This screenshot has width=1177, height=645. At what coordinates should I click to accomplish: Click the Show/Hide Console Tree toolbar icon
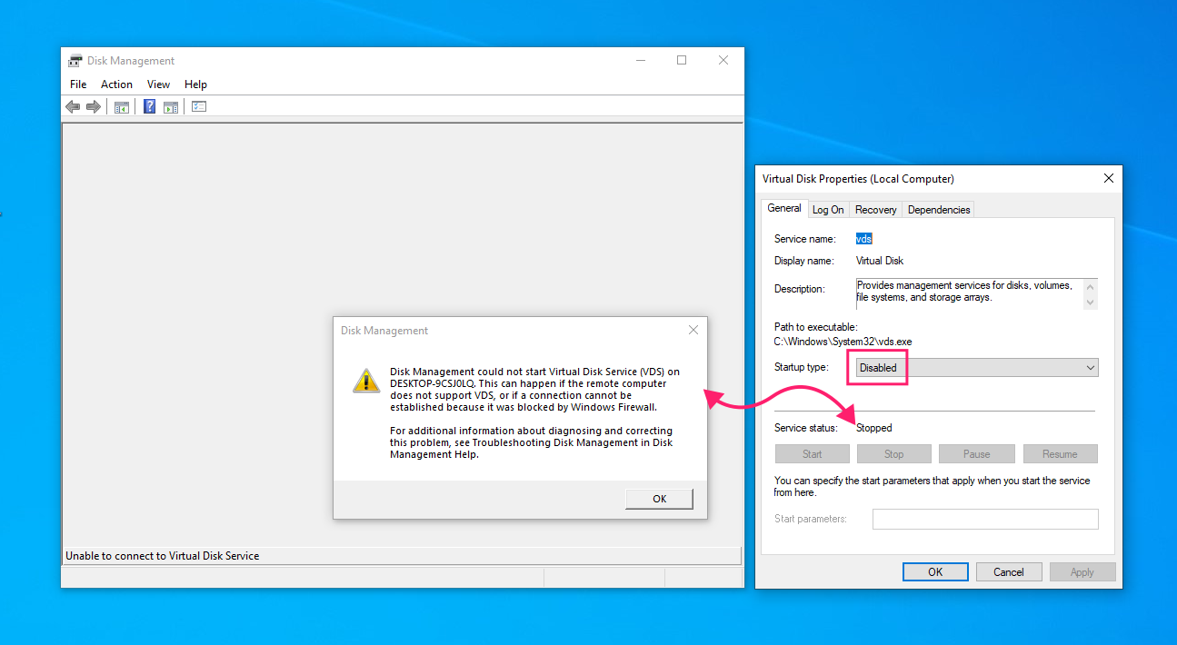click(x=121, y=106)
